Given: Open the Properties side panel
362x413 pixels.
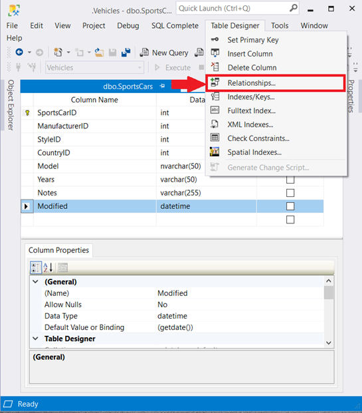Looking at the screenshot, I should pos(351,96).
